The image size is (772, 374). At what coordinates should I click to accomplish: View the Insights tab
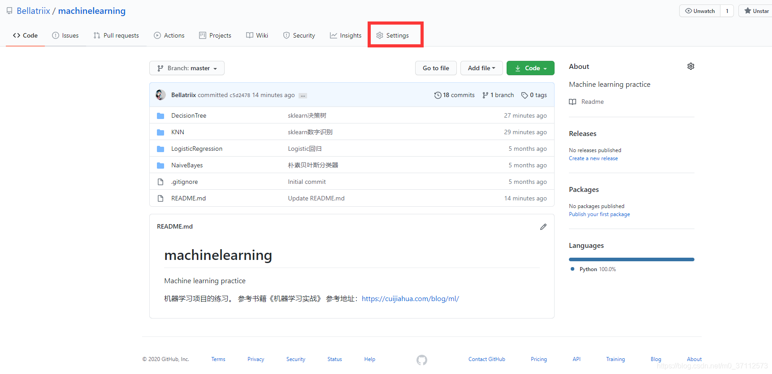346,35
